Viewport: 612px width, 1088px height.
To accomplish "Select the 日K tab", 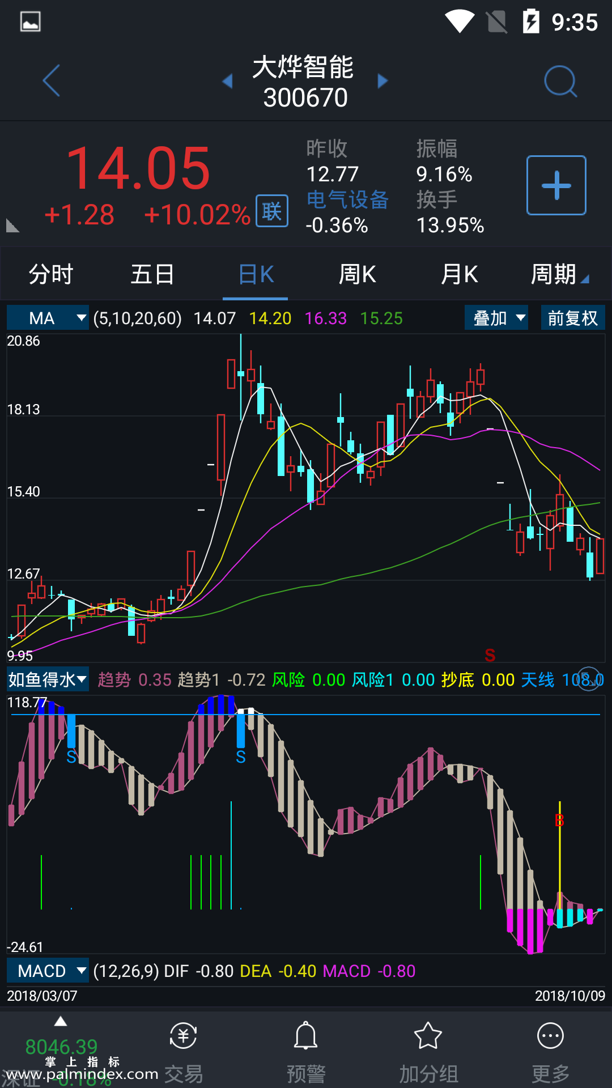I will (x=256, y=274).
